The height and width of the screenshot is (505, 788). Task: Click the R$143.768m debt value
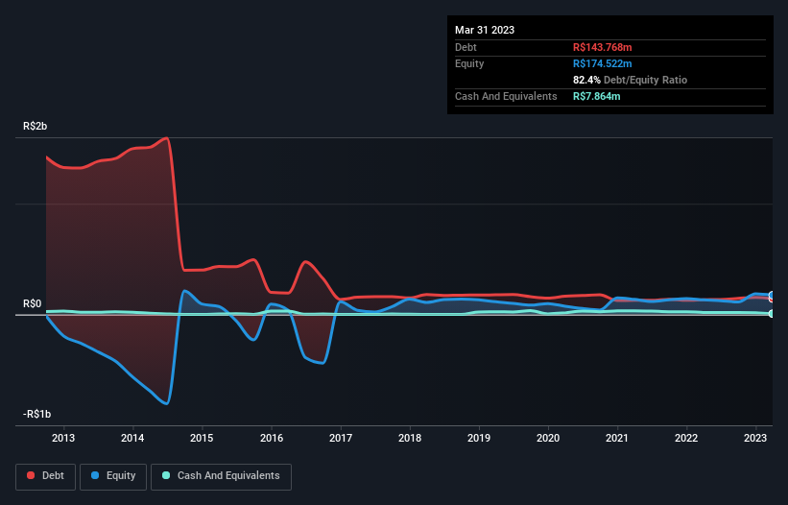tap(603, 47)
